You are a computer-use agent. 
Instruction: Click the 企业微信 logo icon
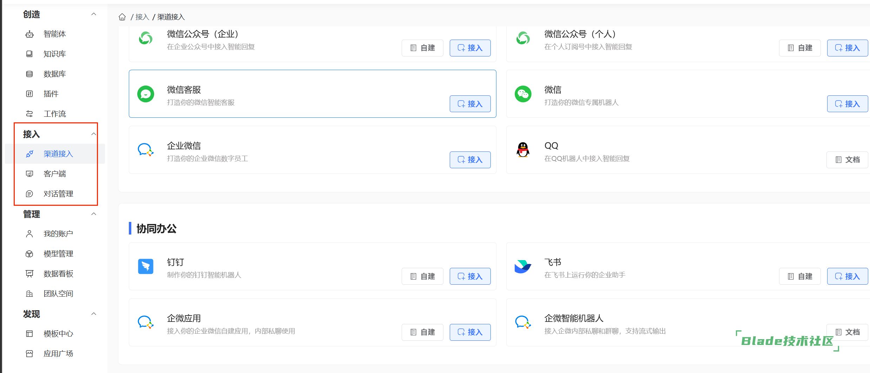point(146,150)
